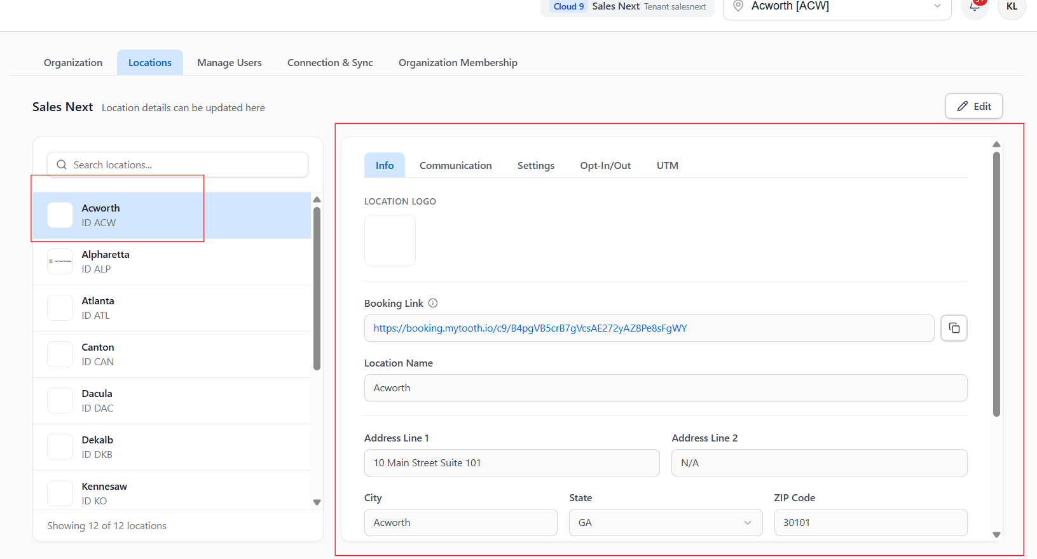Viewport: 1037px width, 559px height.
Task: Select the Locations tab
Action: [x=150, y=62]
